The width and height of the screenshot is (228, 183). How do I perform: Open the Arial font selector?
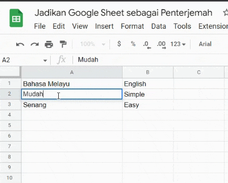click(x=205, y=44)
